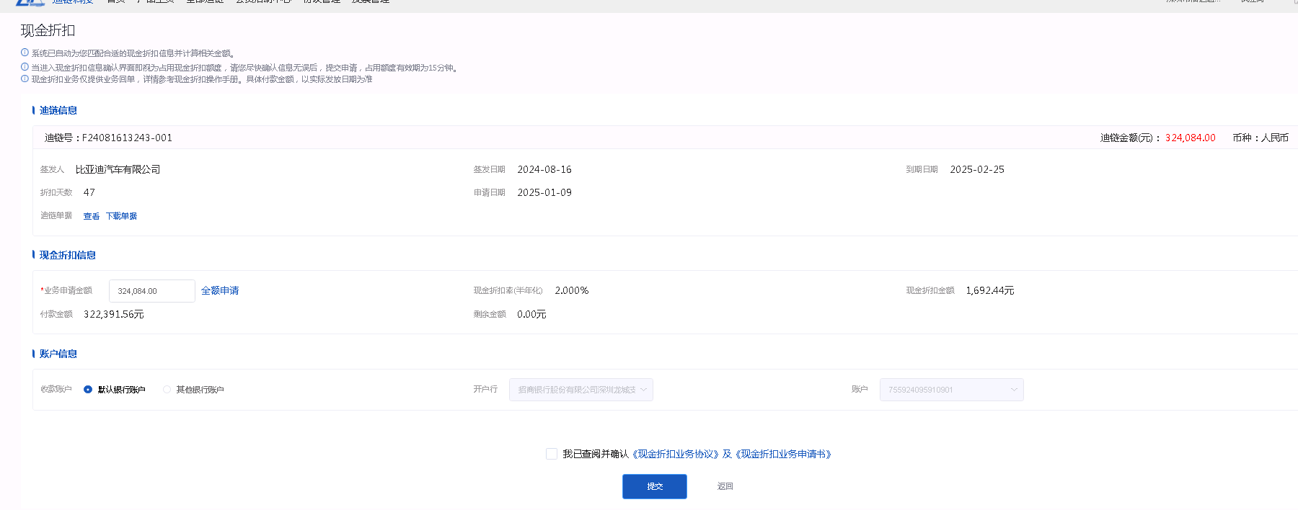
Task: Click the info icon beside the first notice
Action: pyautogui.click(x=25, y=53)
